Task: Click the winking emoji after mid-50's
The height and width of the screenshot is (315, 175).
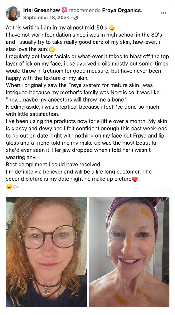Action: click(112, 28)
